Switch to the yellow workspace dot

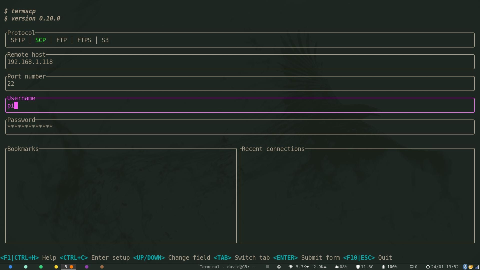pyautogui.click(x=56, y=267)
